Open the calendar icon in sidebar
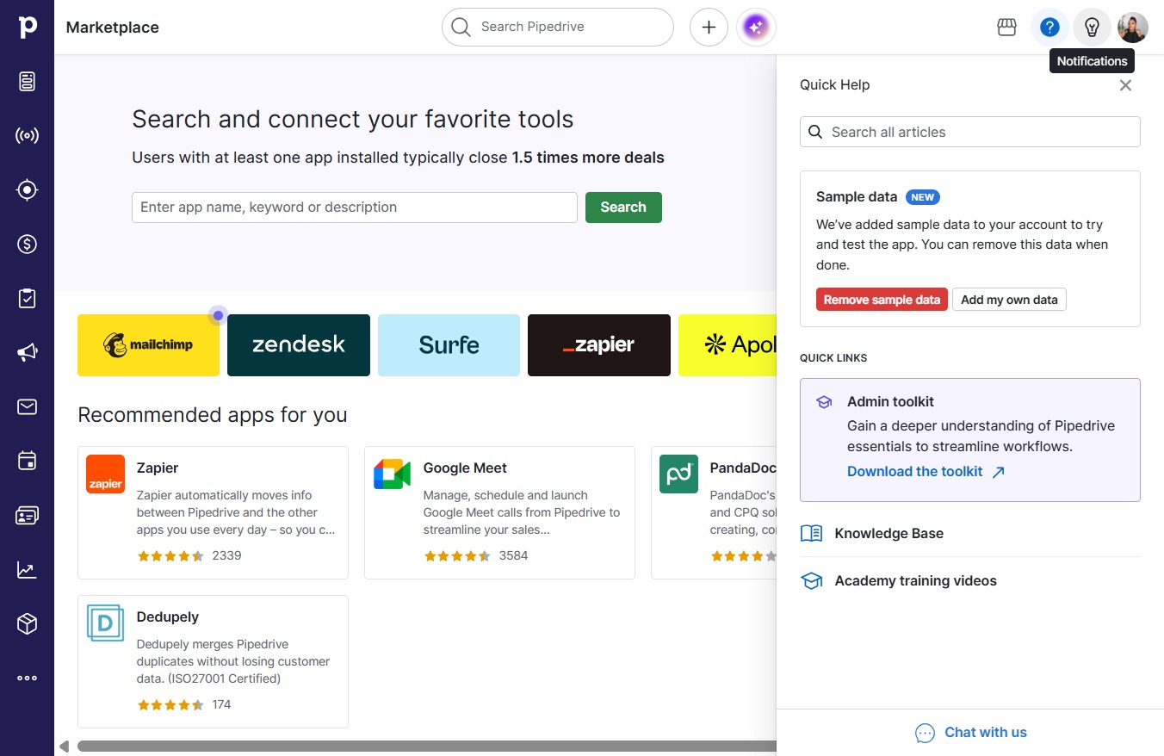This screenshot has height=756, width=1164. point(28,461)
